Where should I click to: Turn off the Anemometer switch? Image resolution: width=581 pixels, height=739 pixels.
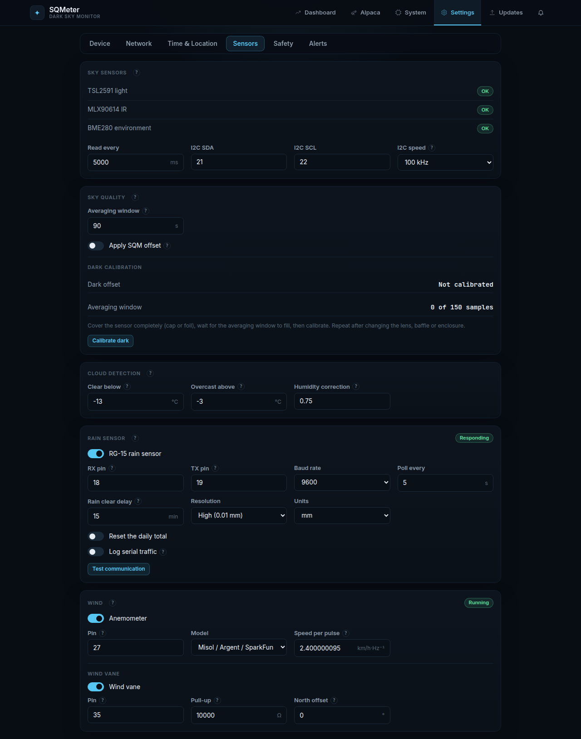click(x=96, y=618)
